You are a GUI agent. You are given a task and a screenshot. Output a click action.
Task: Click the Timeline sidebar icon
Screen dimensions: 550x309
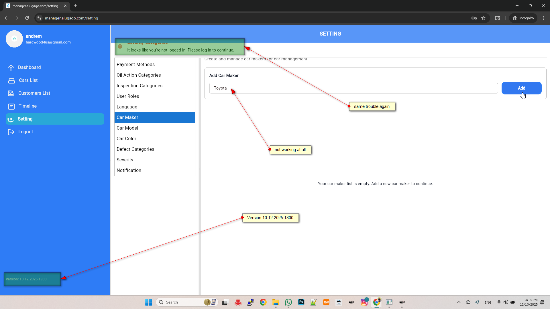click(x=11, y=106)
